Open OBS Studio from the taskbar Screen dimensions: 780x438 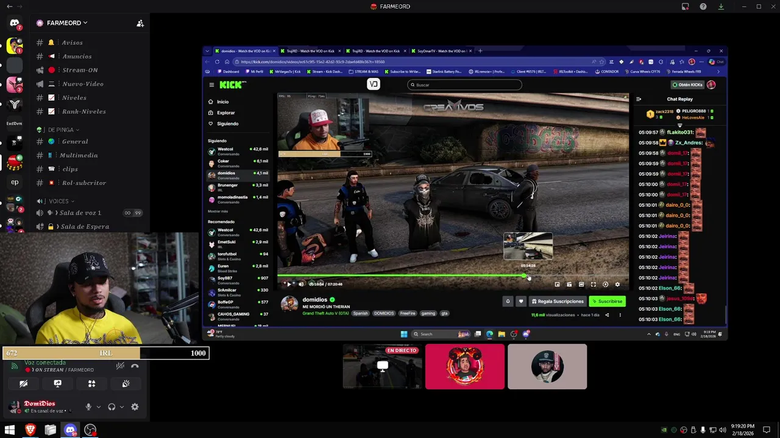pos(90,430)
